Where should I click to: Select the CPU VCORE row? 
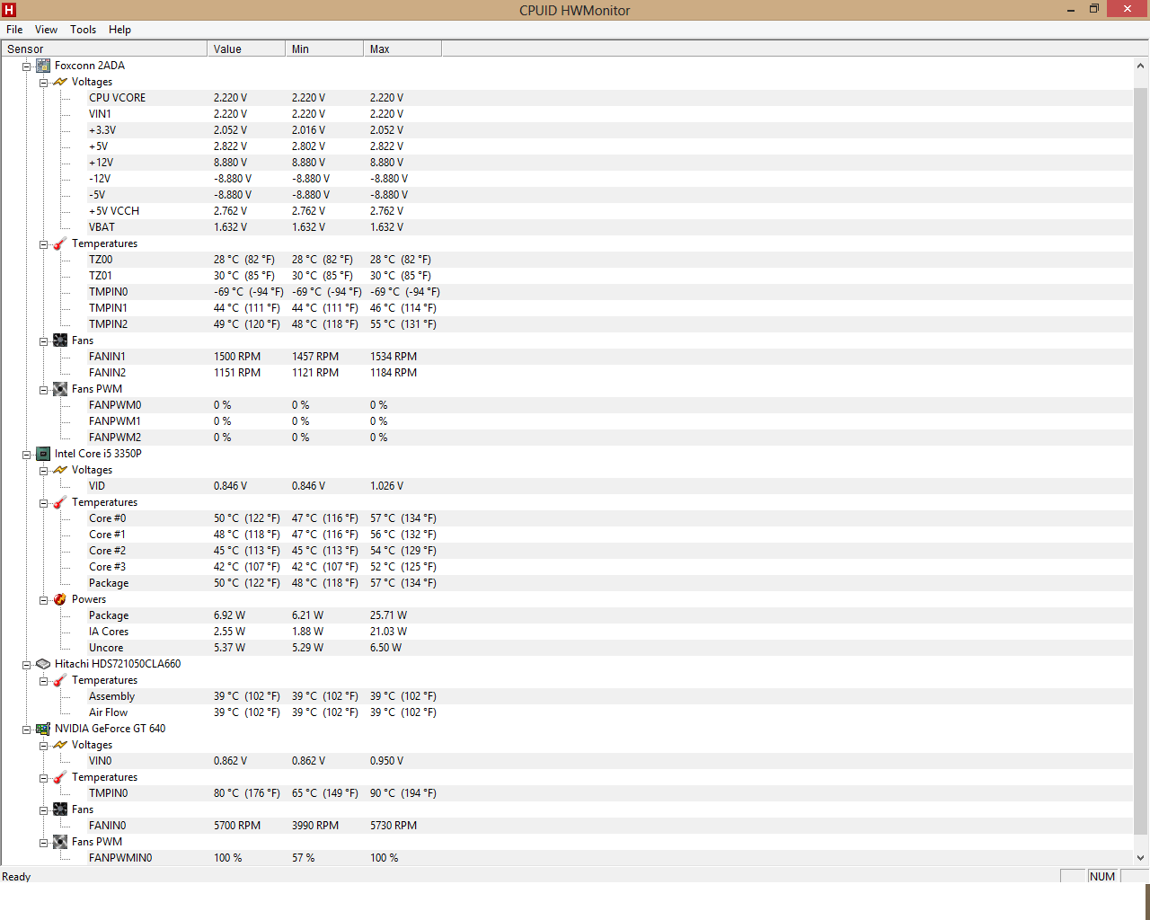pos(568,98)
